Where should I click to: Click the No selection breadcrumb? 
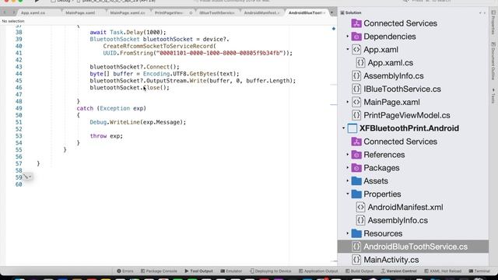point(13,21)
